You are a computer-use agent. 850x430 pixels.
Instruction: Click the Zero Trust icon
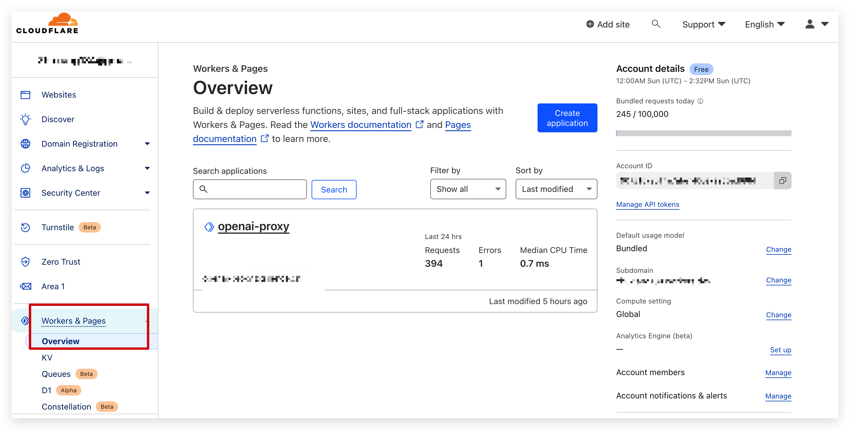[x=25, y=262]
